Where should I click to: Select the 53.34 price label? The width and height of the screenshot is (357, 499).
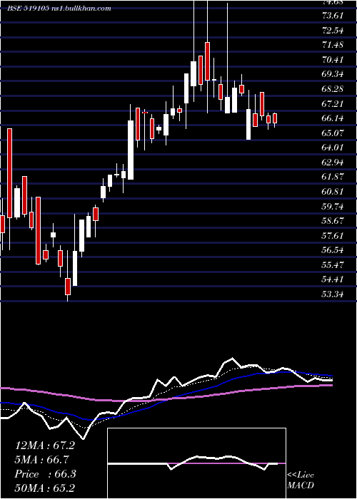[333, 294]
